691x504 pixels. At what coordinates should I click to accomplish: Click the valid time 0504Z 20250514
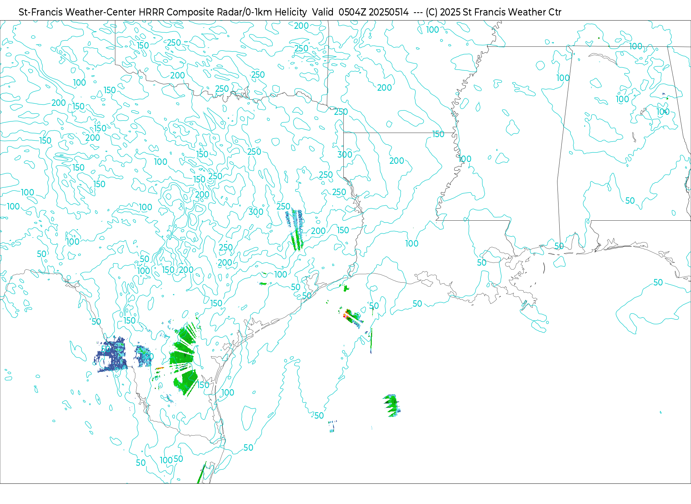pyautogui.click(x=374, y=12)
